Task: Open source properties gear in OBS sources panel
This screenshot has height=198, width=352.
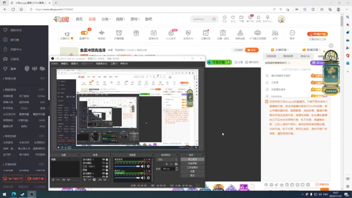Action: point(94,180)
